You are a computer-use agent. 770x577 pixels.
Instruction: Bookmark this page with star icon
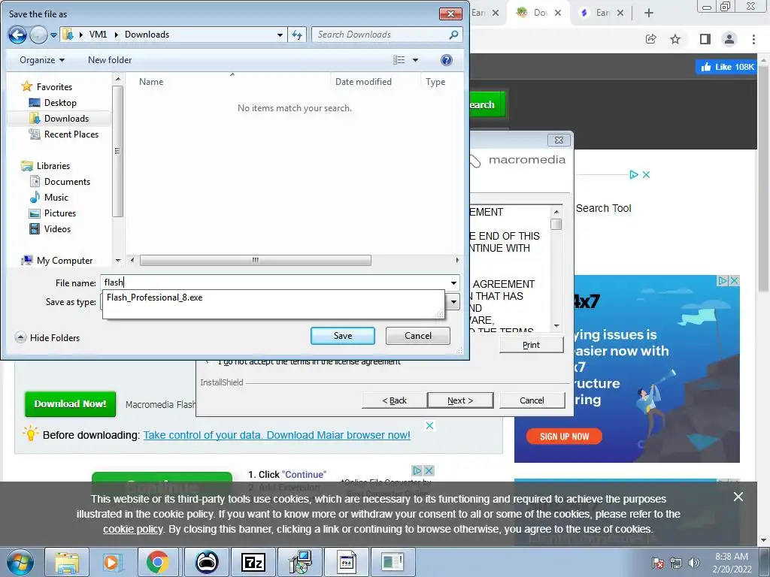tap(676, 39)
